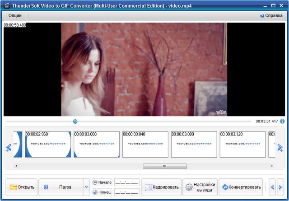
Task: Click the Начало start time input field
Action: [x=126, y=182]
